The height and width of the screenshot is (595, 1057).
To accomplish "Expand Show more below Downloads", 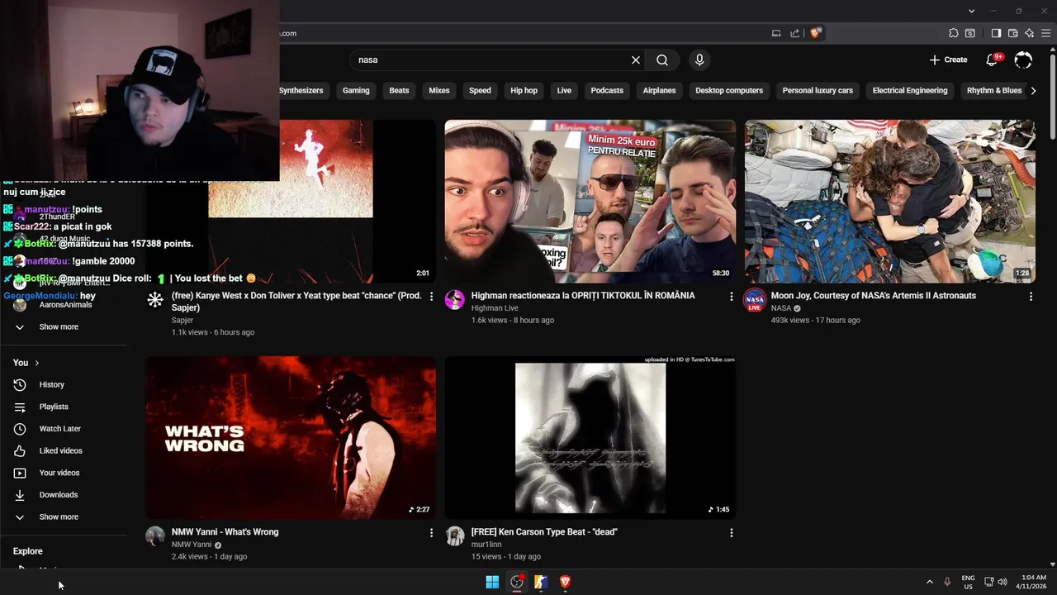I will [58, 516].
